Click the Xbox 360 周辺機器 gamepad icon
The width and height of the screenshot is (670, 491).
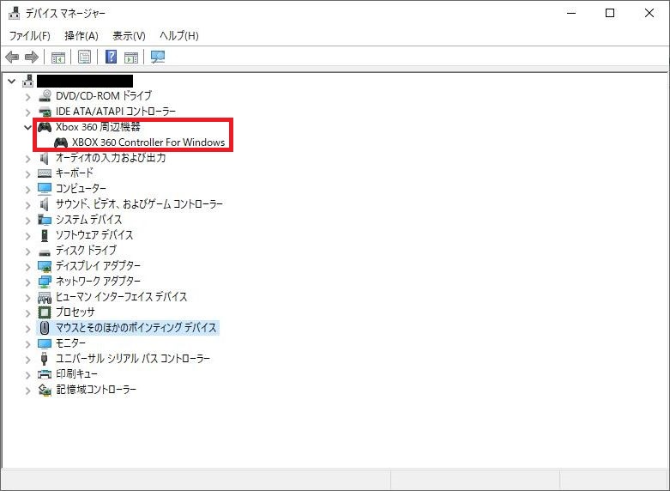(45, 127)
